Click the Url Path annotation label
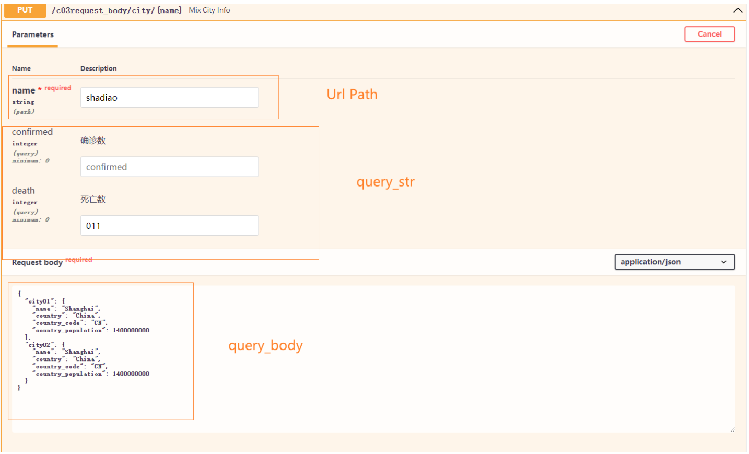Screen dimensions: 749x454 (x=352, y=95)
